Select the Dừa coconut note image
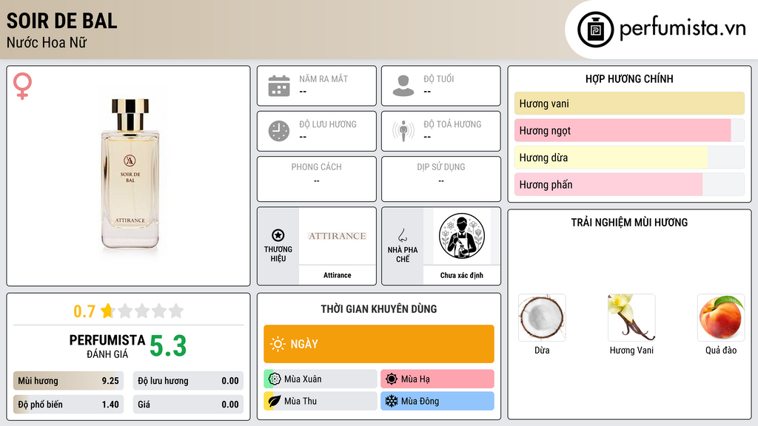 pyautogui.click(x=542, y=318)
